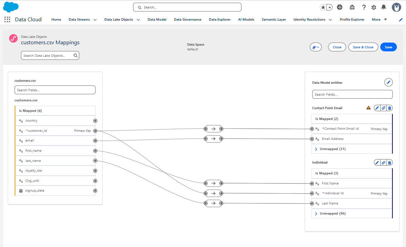Click the Data Lake Objects breadcrumb link
Viewport: 406px width, 247px height.
(34, 37)
